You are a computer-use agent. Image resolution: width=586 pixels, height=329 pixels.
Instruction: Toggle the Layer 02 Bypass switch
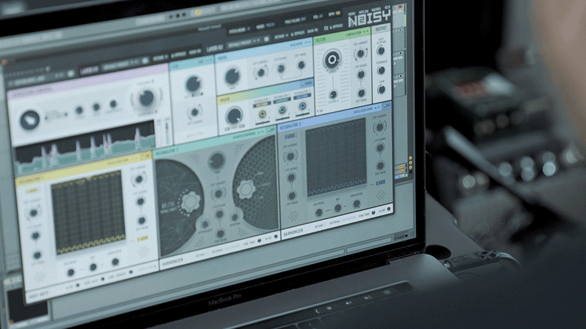tap(298, 34)
